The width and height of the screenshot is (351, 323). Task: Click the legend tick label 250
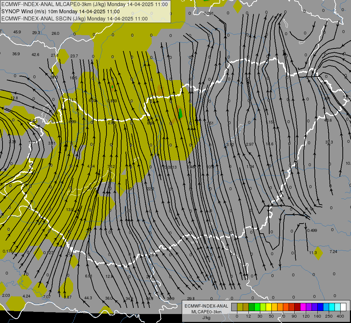[329, 316]
